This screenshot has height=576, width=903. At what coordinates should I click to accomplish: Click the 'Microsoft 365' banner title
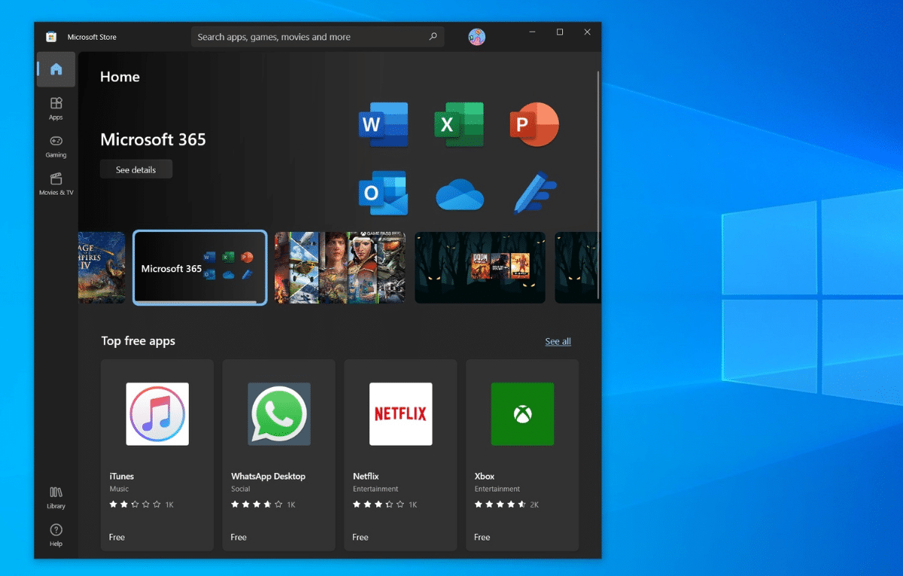[x=153, y=139]
